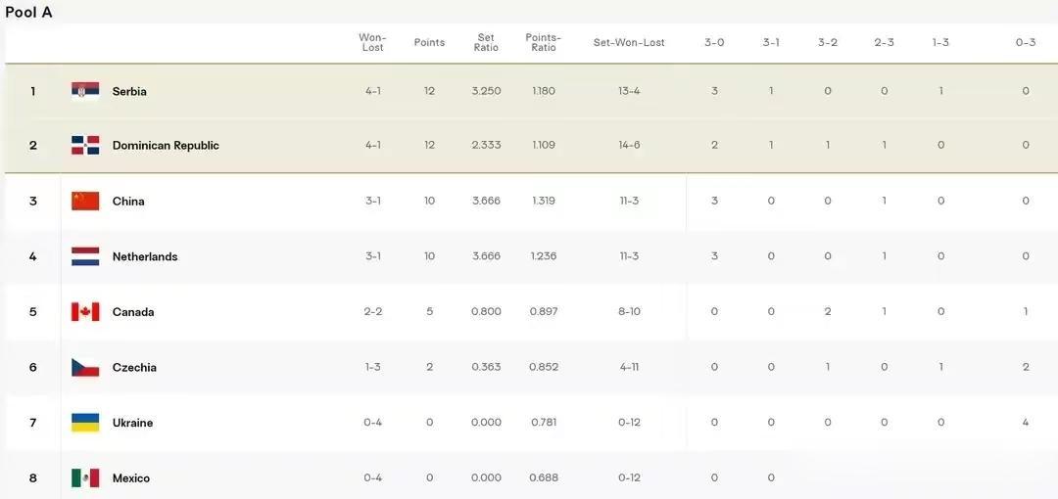Open the Czechia team name
The width and height of the screenshot is (1058, 499).
click(134, 368)
